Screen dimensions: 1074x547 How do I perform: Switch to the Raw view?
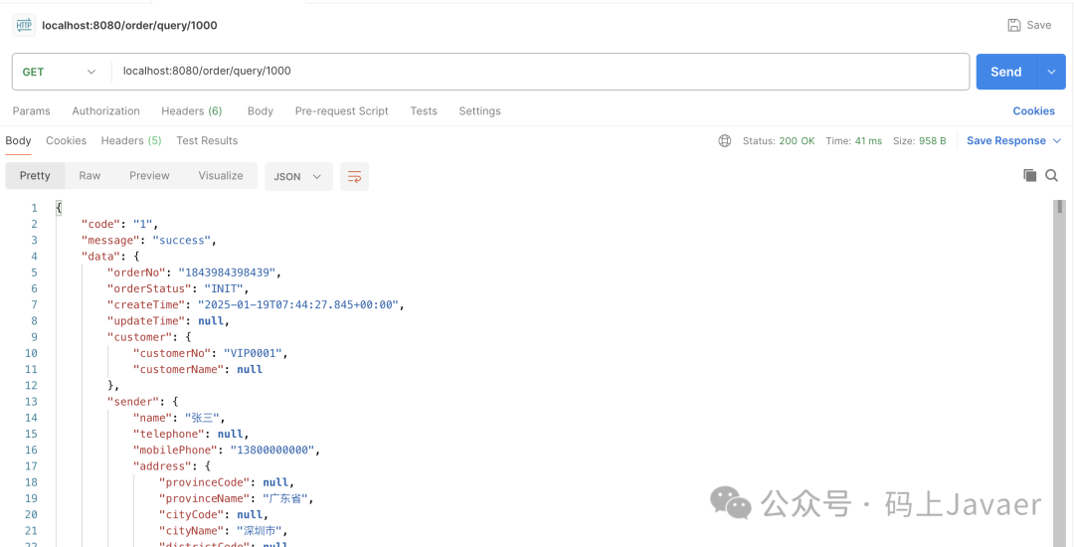[89, 176]
